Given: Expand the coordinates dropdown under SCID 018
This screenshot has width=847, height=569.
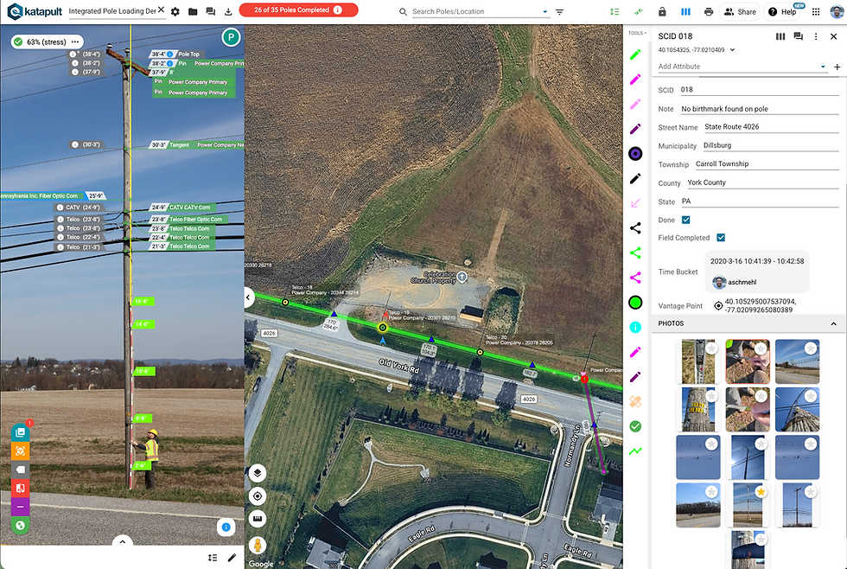Looking at the screenshot, I should pyautogui.click(x=733, y=49).
